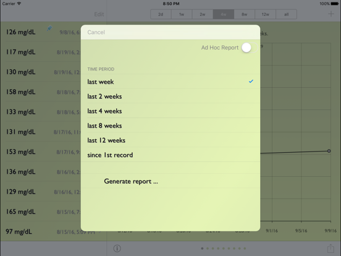Add a new record with the plus icon
The width and height of the screenshot is (341, 256).
331,14
